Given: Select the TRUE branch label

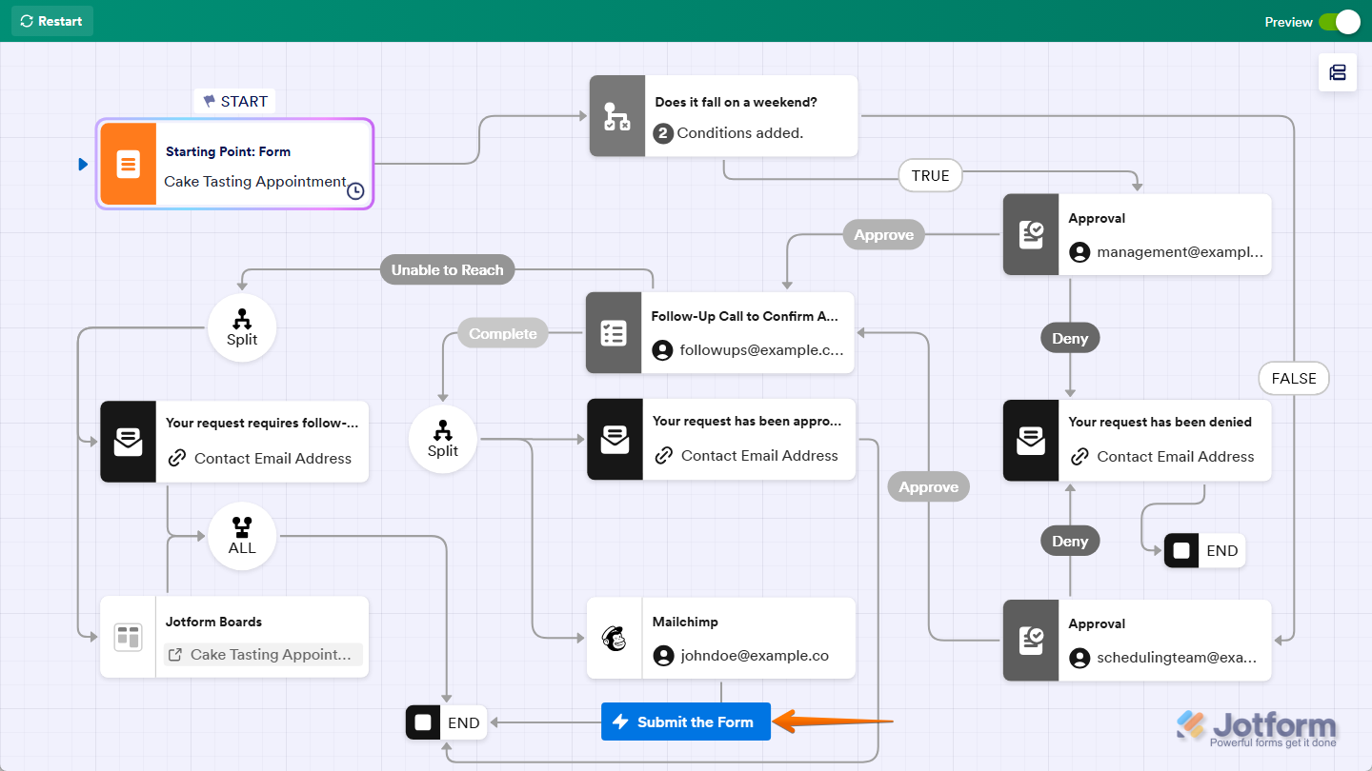Looking at the screenshot, I should tap(930, 175).
